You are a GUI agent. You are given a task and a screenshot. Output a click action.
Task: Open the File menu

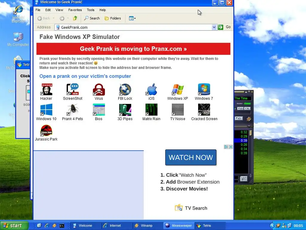pyautogui.click(x=38, y=10)
